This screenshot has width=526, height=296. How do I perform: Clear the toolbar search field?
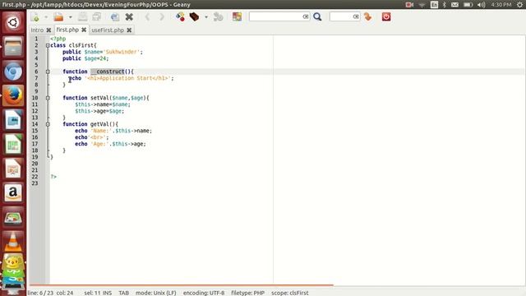pos(306,16)
